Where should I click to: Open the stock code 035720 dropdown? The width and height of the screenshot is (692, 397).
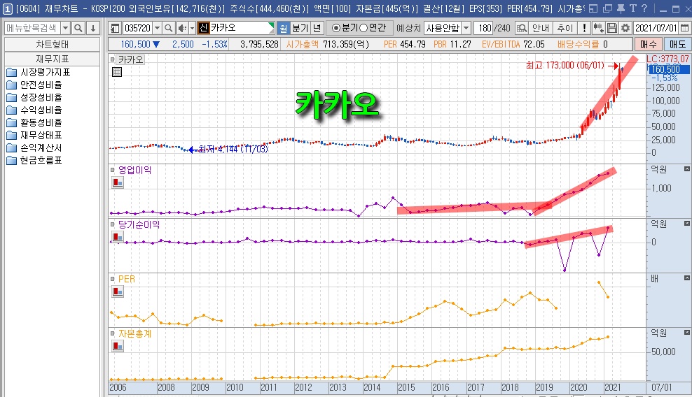click(157, 28)
